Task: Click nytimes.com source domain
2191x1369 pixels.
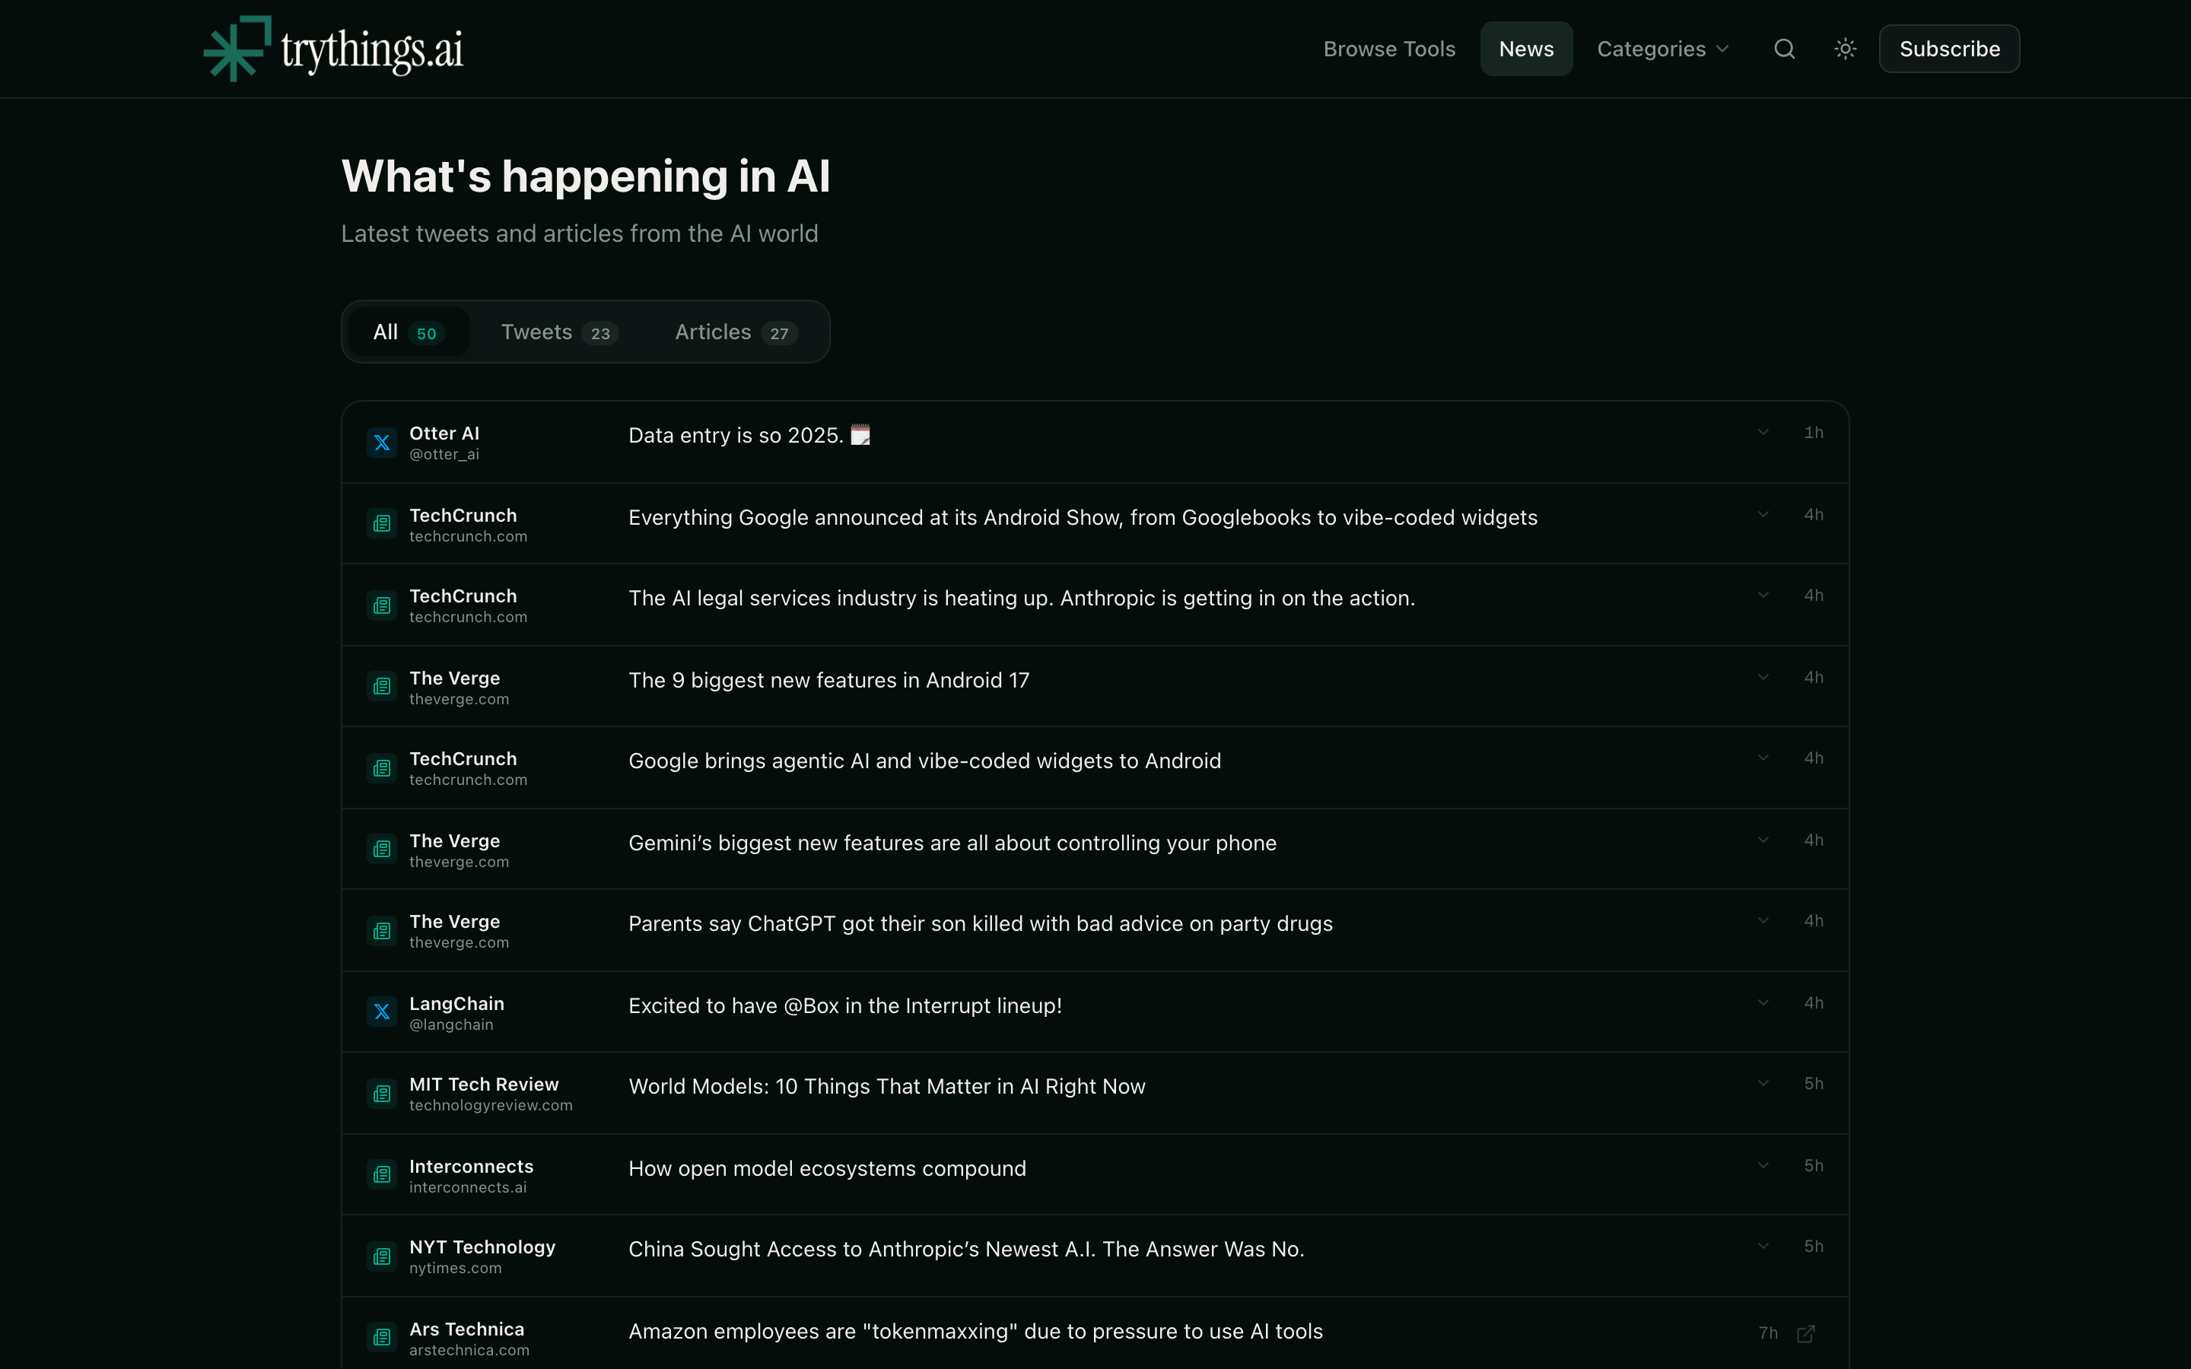Action: (x=454, y=1269)
